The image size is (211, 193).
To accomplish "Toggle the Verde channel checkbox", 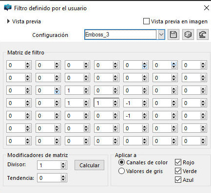I will pos(178,171).
